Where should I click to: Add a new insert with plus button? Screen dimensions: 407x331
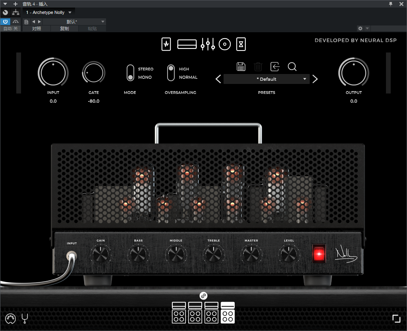pyautogui.click(x=15, y=4)
